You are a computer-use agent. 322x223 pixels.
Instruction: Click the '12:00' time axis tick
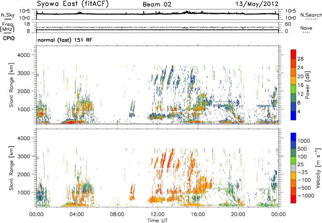pyautogui.click(x=157, y=215)
